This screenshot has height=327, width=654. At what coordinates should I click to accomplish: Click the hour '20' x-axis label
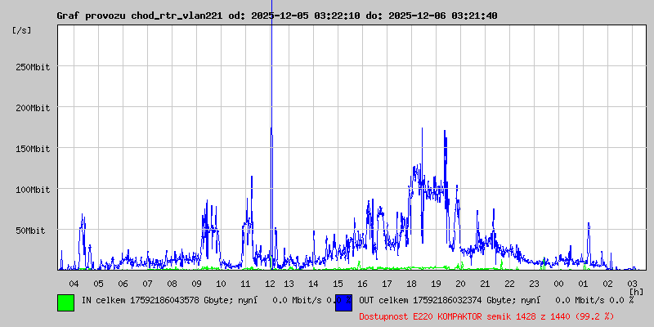pyautogui.click(x=460, y=284)
